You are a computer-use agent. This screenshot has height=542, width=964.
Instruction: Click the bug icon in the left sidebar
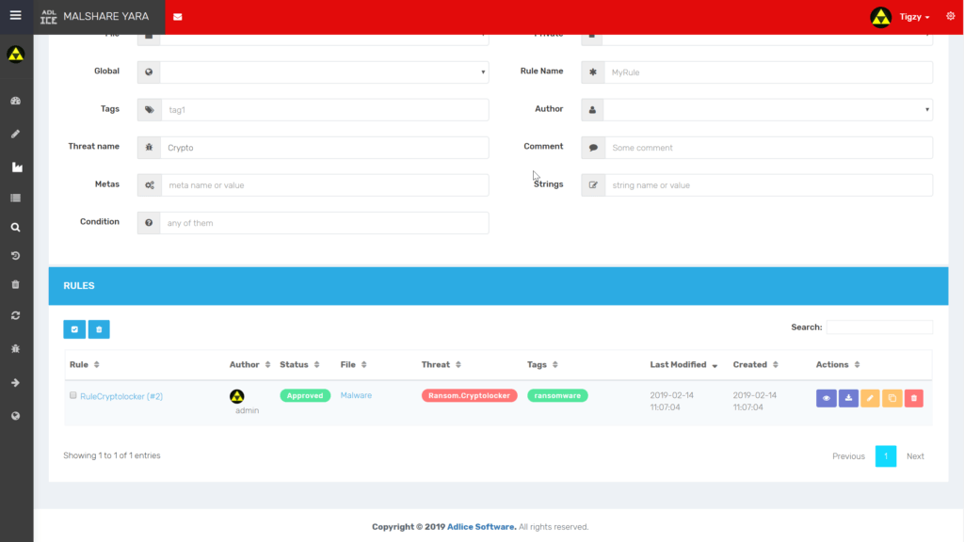[x=16, y=348]
